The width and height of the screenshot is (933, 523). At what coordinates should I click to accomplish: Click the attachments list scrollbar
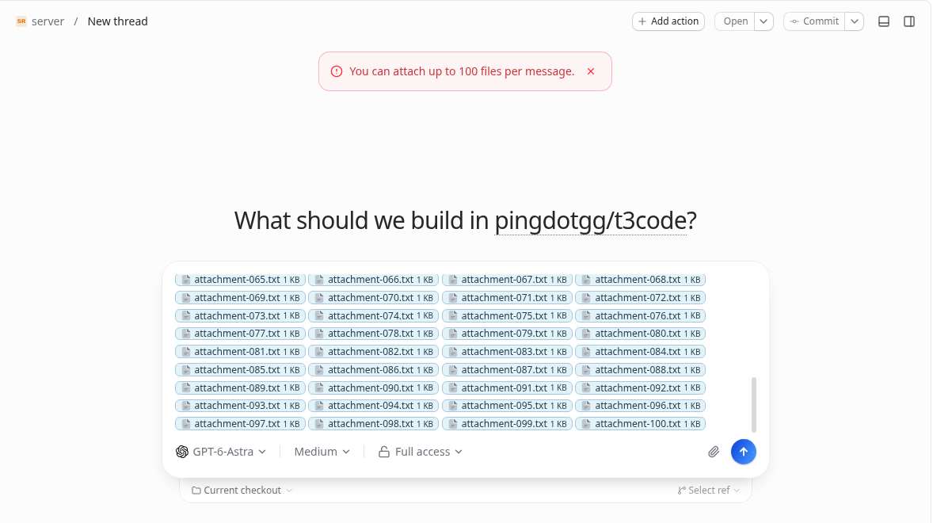[754, 405]
